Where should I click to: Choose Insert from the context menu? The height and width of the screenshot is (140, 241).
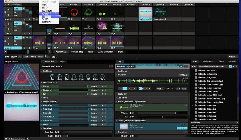click(45, 8)
